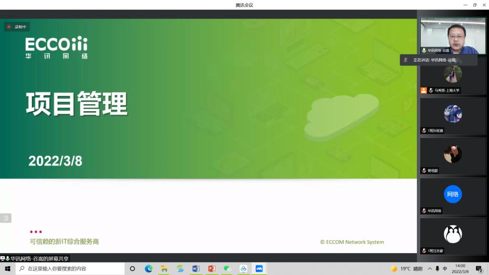
Task: Open the clock showing 14:00
Action: [x=460, y=269]
